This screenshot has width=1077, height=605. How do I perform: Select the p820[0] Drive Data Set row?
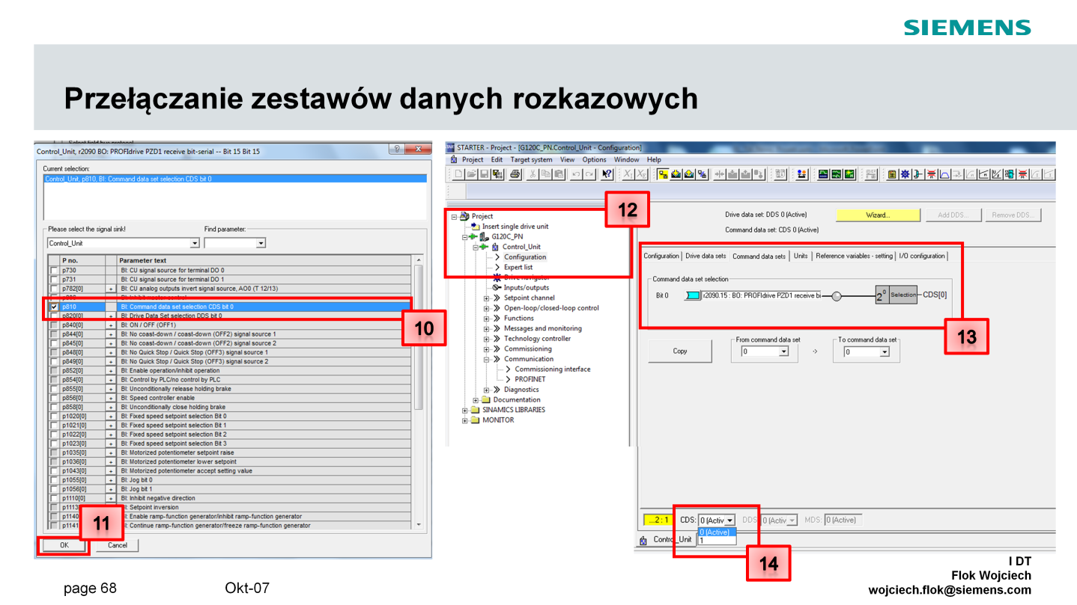(231, 316)
